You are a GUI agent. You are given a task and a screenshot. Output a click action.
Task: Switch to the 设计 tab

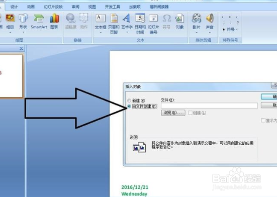(14, 7)
